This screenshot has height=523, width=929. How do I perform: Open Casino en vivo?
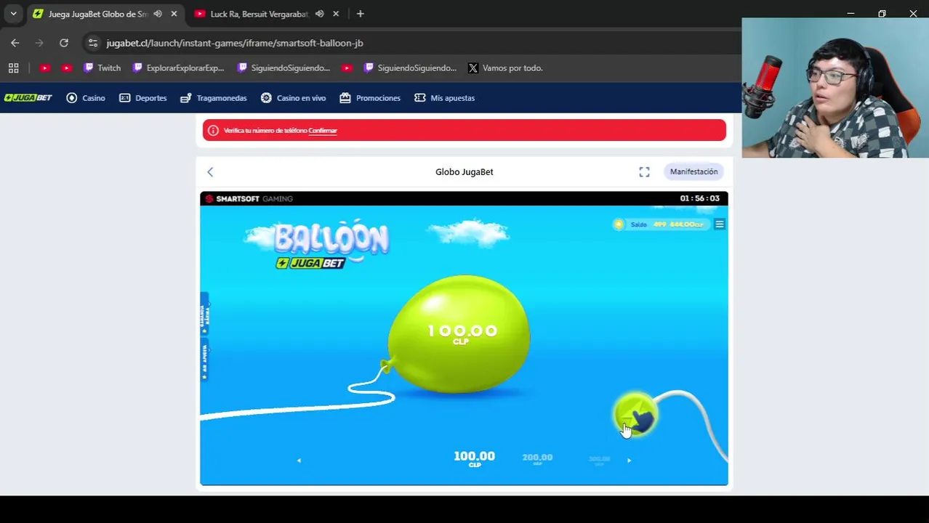(293, 98)
